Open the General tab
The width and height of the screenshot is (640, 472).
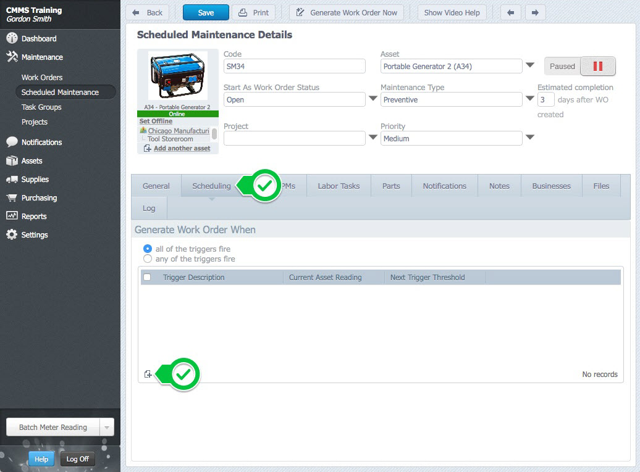pyautogui.click(x=156, y=186)
